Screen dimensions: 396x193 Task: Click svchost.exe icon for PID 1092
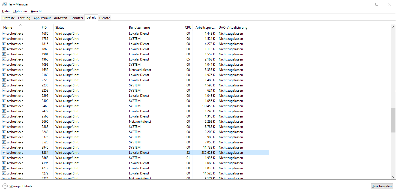[4, 65]
